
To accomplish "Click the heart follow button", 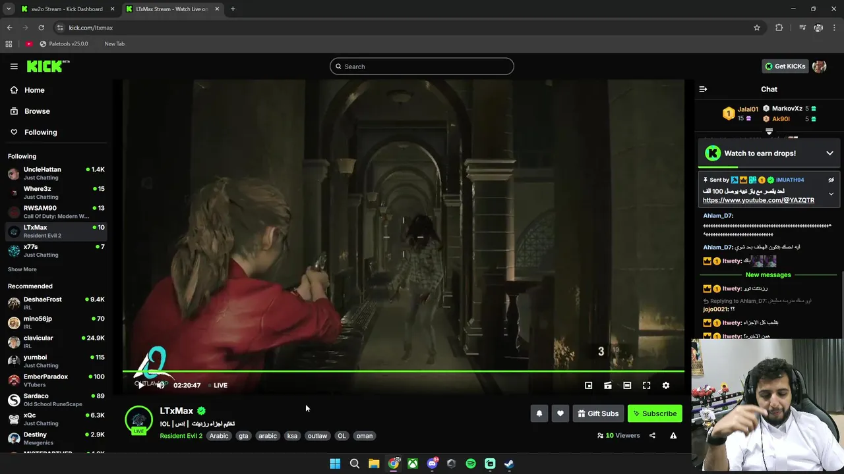I will 560,413.
